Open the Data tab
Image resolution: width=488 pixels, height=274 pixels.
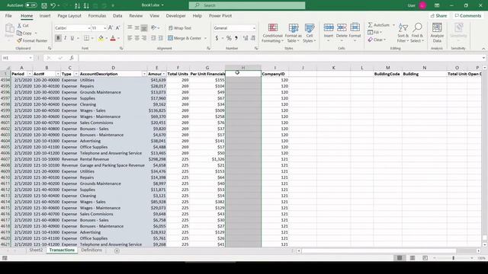pos(117,15)
